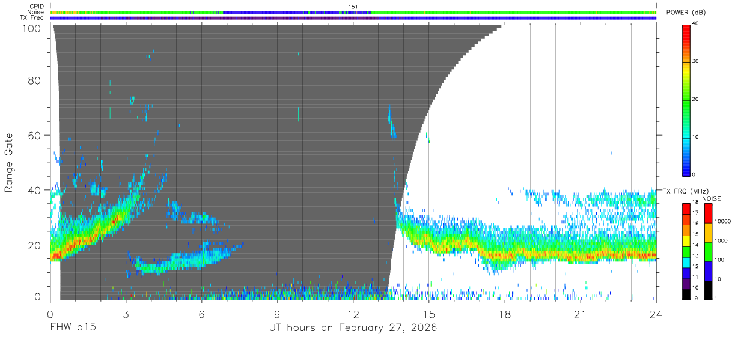Click range gate tick label 20
Screen dimensions: 738x340
34,245
